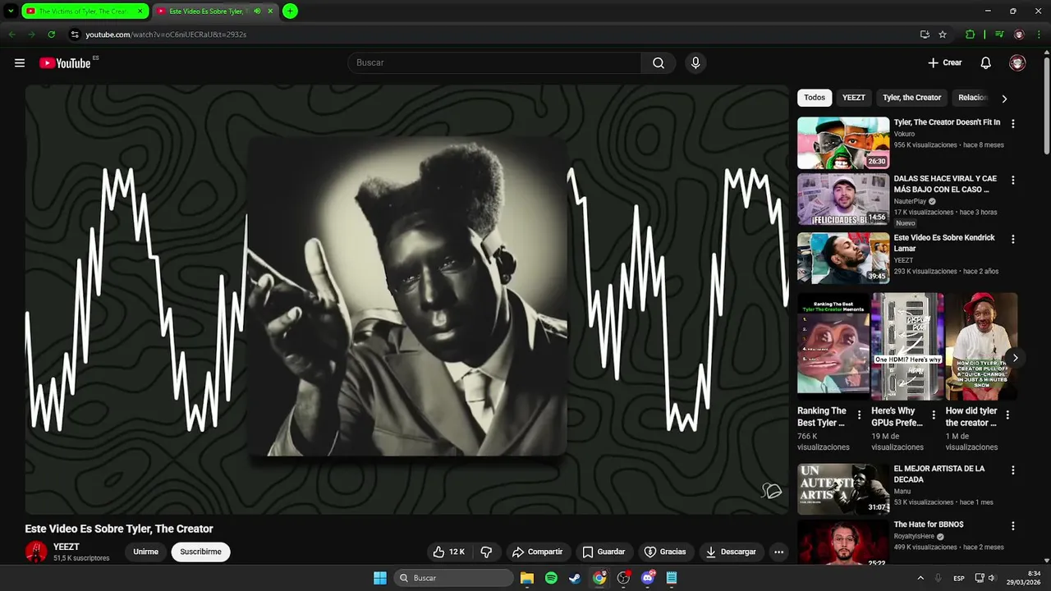Open the browser extensions puzzle icon
This screenshot has height=591, width=1051.
(971, 34)
